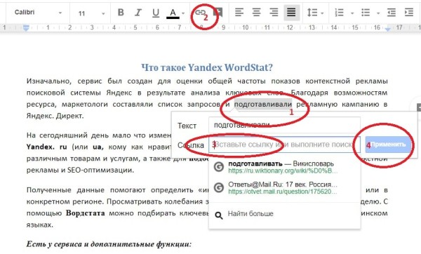421x254 pixels.
Task: Toggle bold formatting
Action: click(121, 13)
